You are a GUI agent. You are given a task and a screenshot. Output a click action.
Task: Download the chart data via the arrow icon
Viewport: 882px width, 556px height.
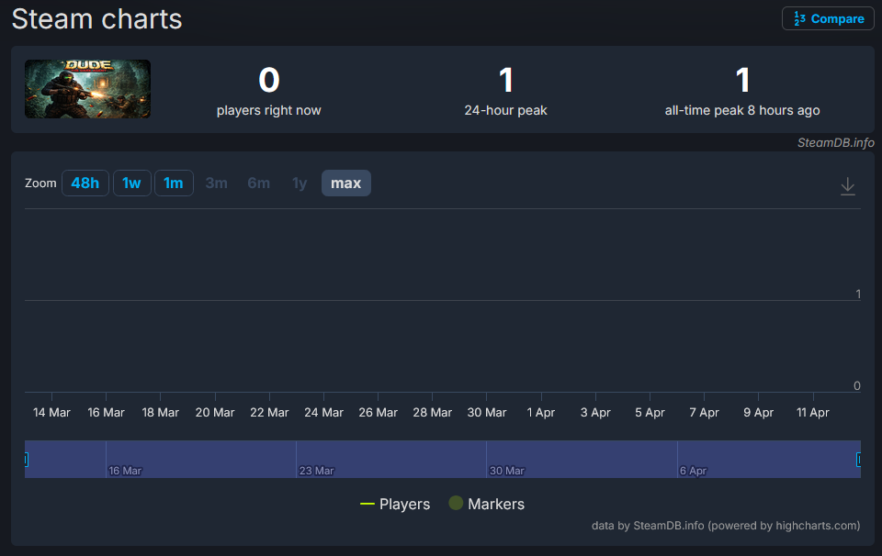(848, 186)
